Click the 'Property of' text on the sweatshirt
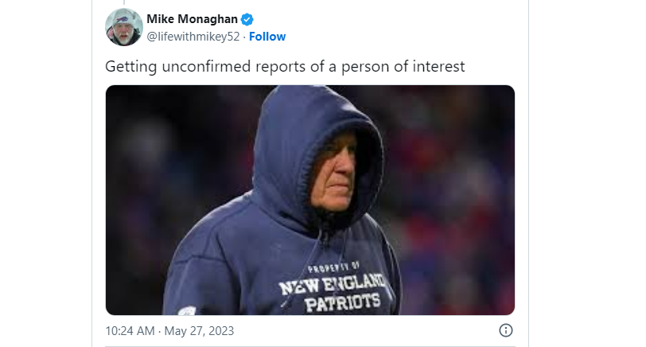This screenshot has width=646, height=347. click(333, 268)
